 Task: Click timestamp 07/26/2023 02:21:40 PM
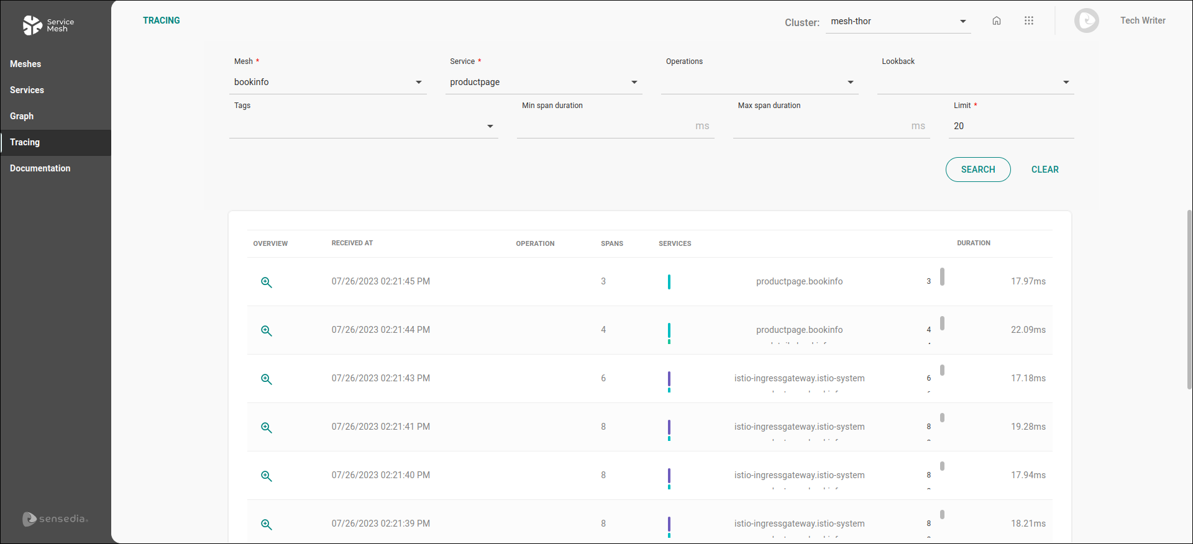pos(381,475)
